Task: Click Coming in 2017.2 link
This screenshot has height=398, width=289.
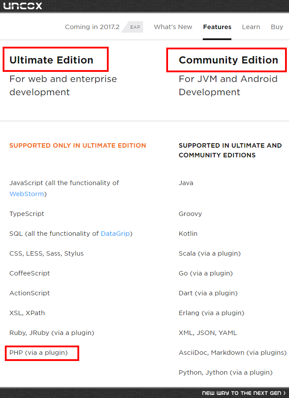Action: click(92, 27)
